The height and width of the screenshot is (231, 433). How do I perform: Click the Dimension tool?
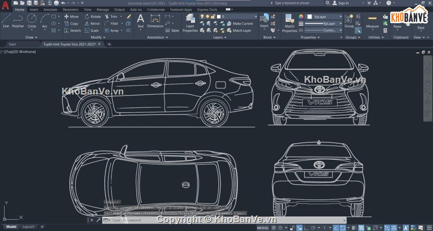[155, 21]
